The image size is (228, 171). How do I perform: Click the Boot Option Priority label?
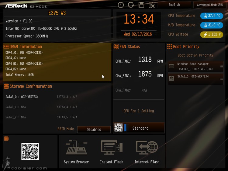(195, 55)
